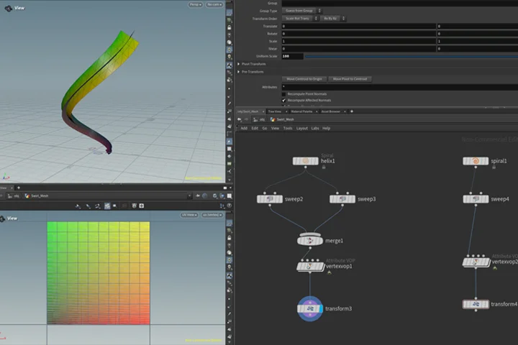The height and width of the screenshot is (345, 518).
Task: Click the white square icon at end of lower tool row
Action: pyautogui.click(x=142, y=206)
